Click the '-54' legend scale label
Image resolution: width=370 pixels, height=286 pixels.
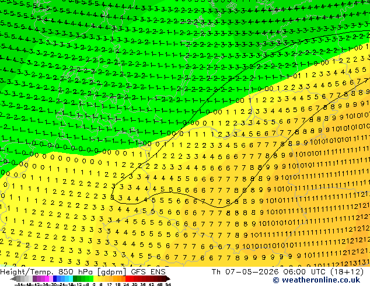pos(19,284)
